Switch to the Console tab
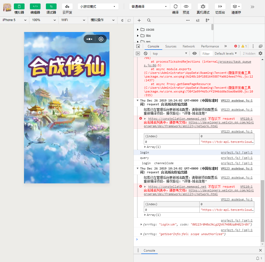265x262 pixels. pyautogui.click(x=153, y=46)
